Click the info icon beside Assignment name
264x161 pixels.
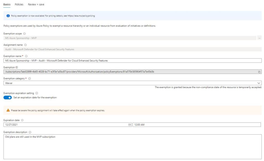pos(26,45)
